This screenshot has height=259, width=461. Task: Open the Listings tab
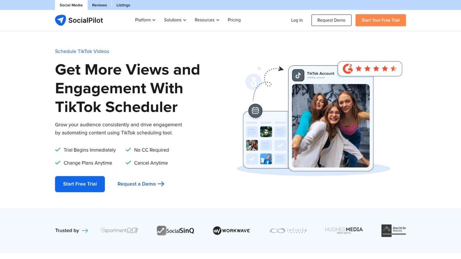point(123,5)
